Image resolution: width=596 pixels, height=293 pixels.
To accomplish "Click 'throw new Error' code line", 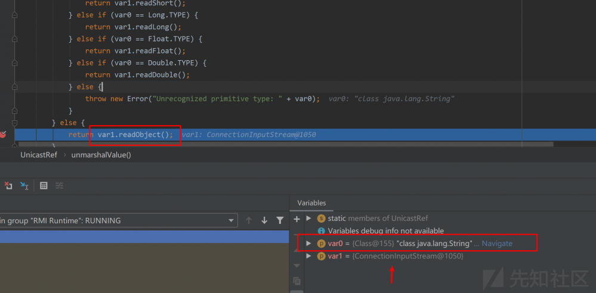I will coord(203,99).
